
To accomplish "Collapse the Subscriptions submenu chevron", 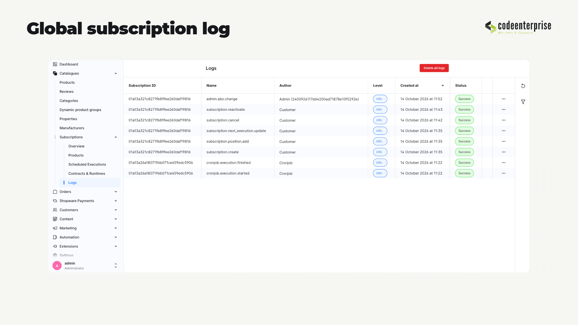I will click(x=116, y=137).
